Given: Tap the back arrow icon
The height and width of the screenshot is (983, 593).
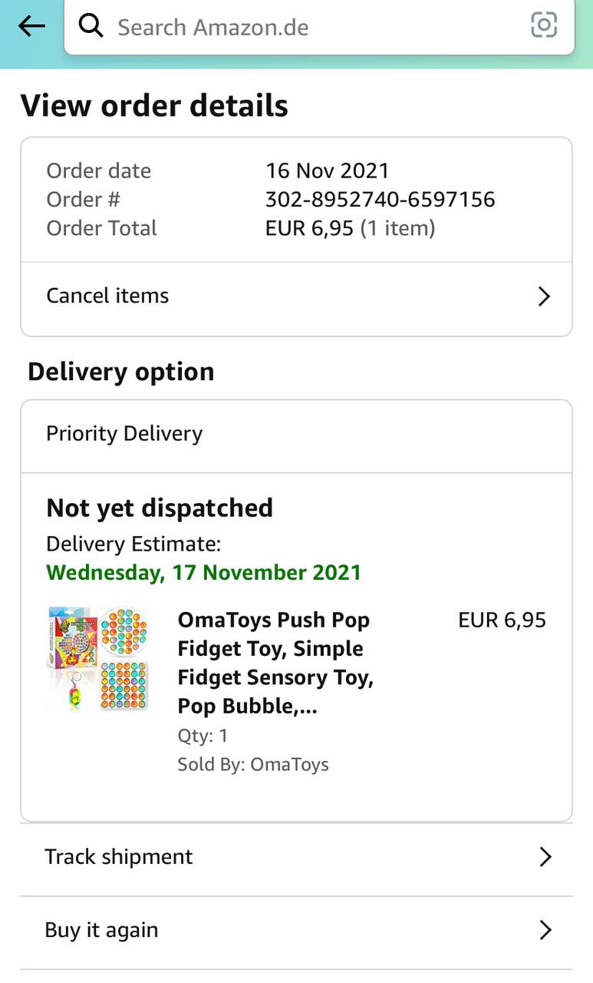Looking at the screenshot, I should 31,26.
